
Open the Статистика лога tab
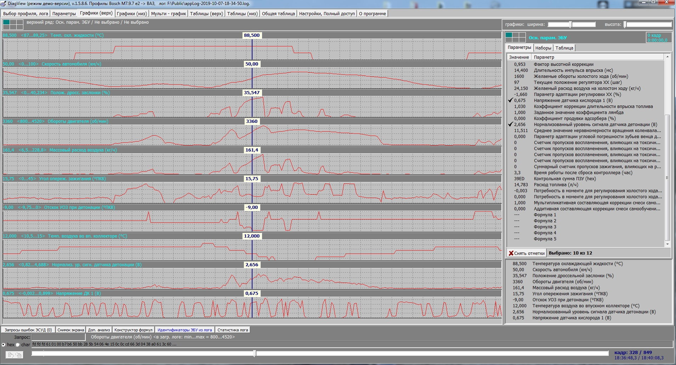coord(233,330)
